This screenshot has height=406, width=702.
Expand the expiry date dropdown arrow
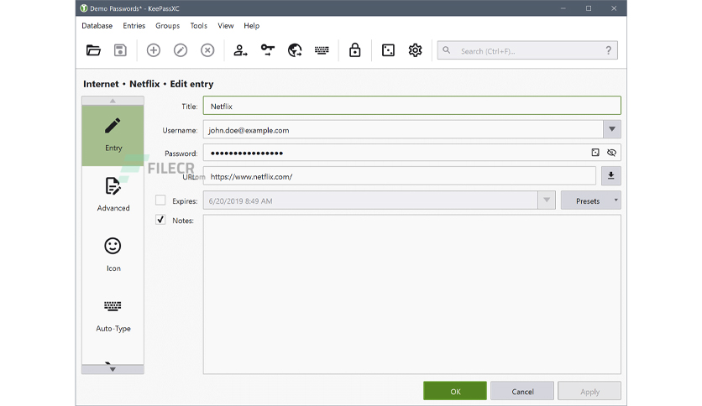[547, 200]
